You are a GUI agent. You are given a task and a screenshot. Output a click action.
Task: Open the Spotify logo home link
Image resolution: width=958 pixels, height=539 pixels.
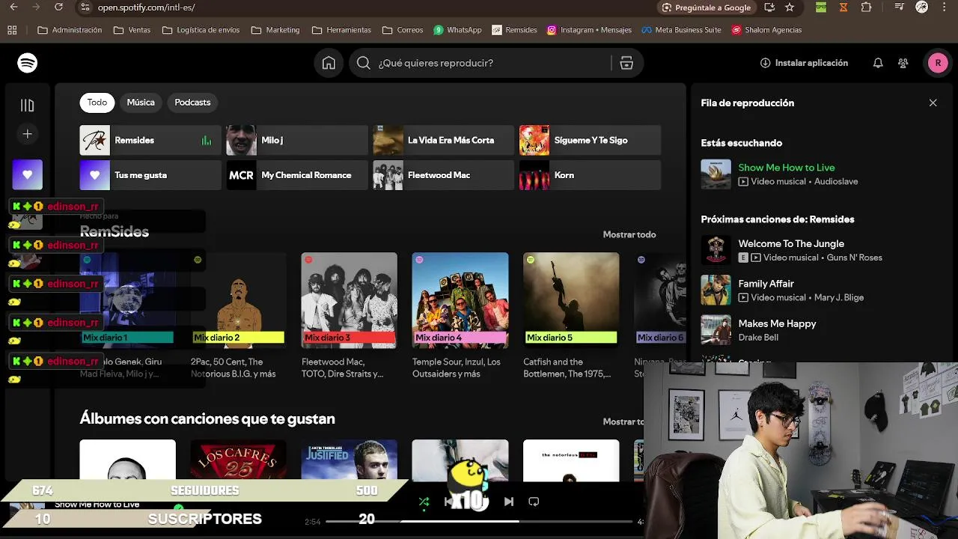coord(28,63)
